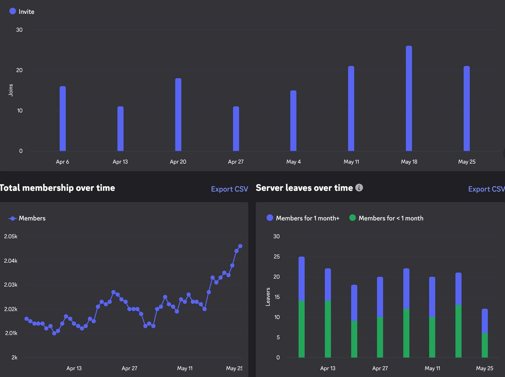505x377 pixels.
Task: Click the first data point on Members line
Action: click(x=26, y=319)
